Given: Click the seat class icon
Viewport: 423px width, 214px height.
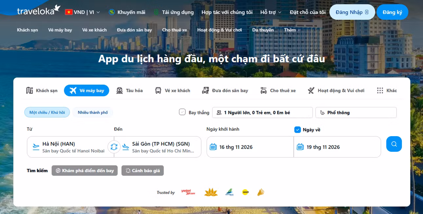Looking at the screenshot, I should (322, 113).
